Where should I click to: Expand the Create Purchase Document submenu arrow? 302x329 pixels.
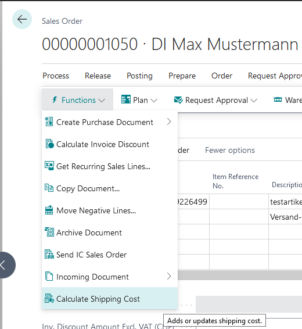[169, 121]
